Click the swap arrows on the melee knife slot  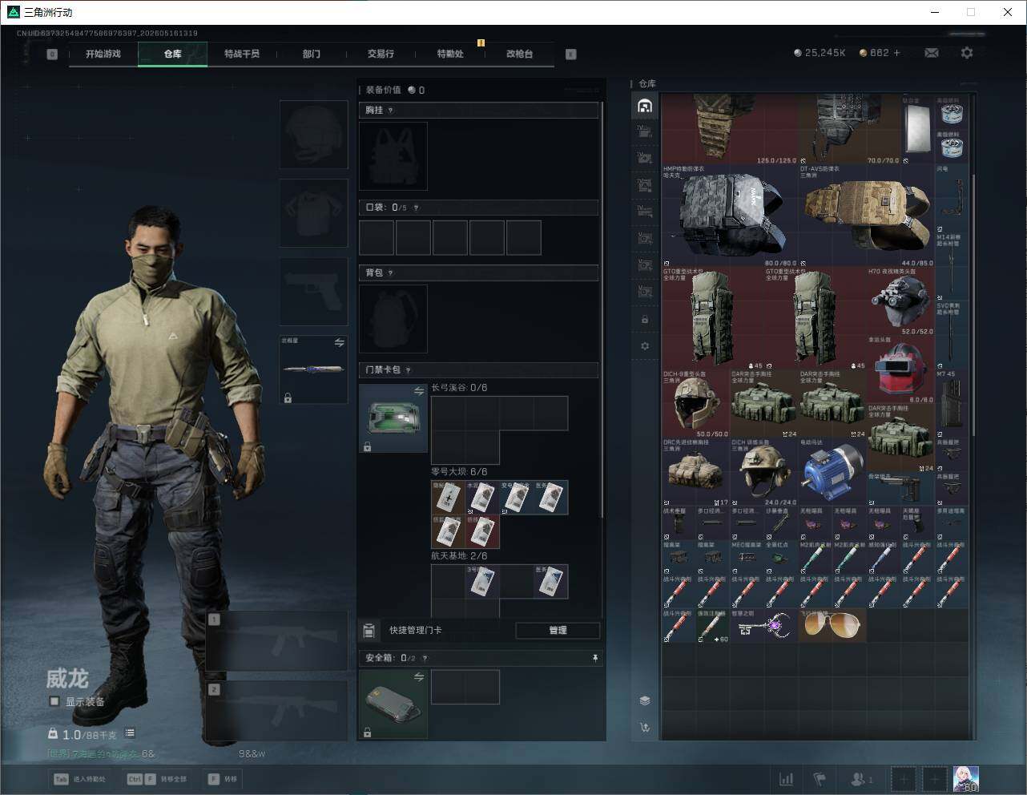pyautogui.click(x=339, y=343)
